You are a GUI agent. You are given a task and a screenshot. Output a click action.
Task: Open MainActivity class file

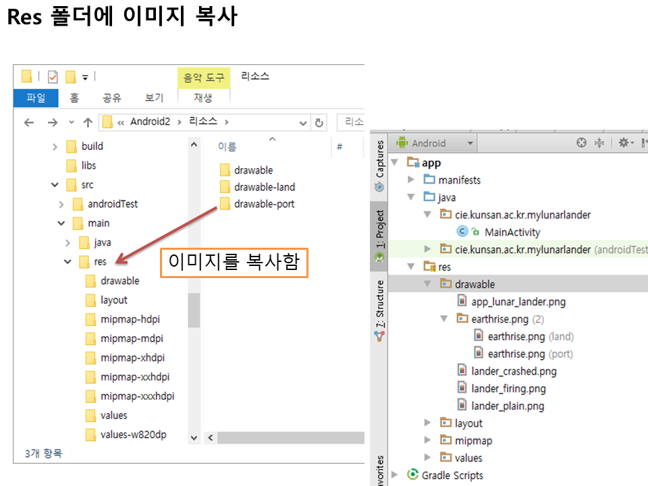click(x=512, y=232)
